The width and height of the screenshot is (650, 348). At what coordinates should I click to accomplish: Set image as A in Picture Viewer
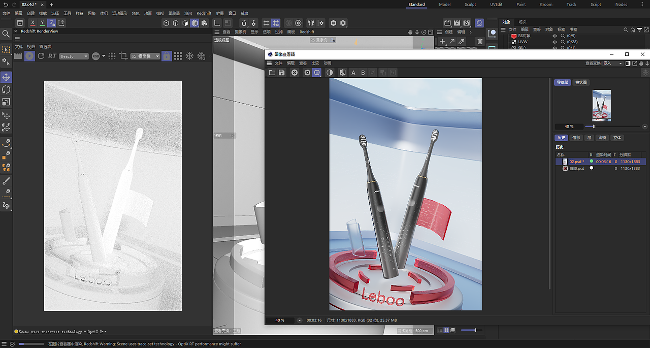pyautogui.click(x=353, y=73)
